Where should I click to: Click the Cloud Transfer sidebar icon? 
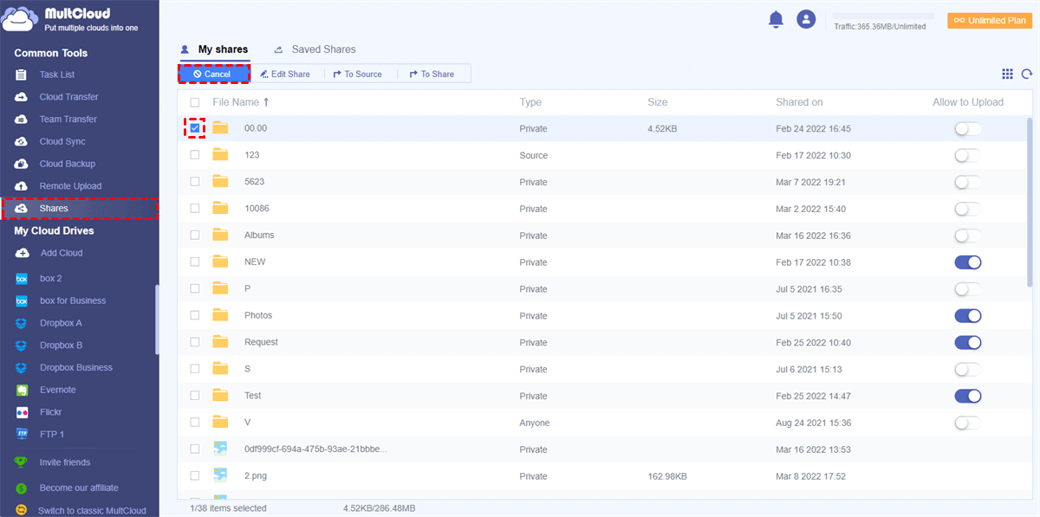22,97
